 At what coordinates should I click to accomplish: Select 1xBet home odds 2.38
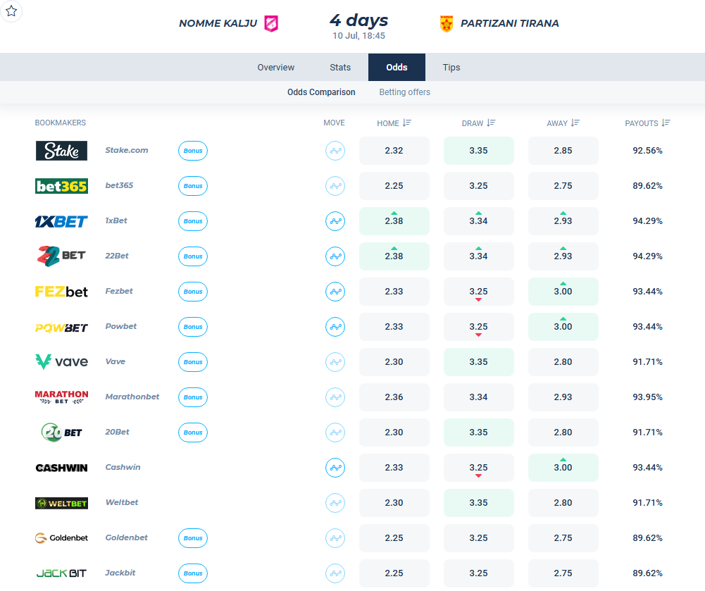[394, 221]
